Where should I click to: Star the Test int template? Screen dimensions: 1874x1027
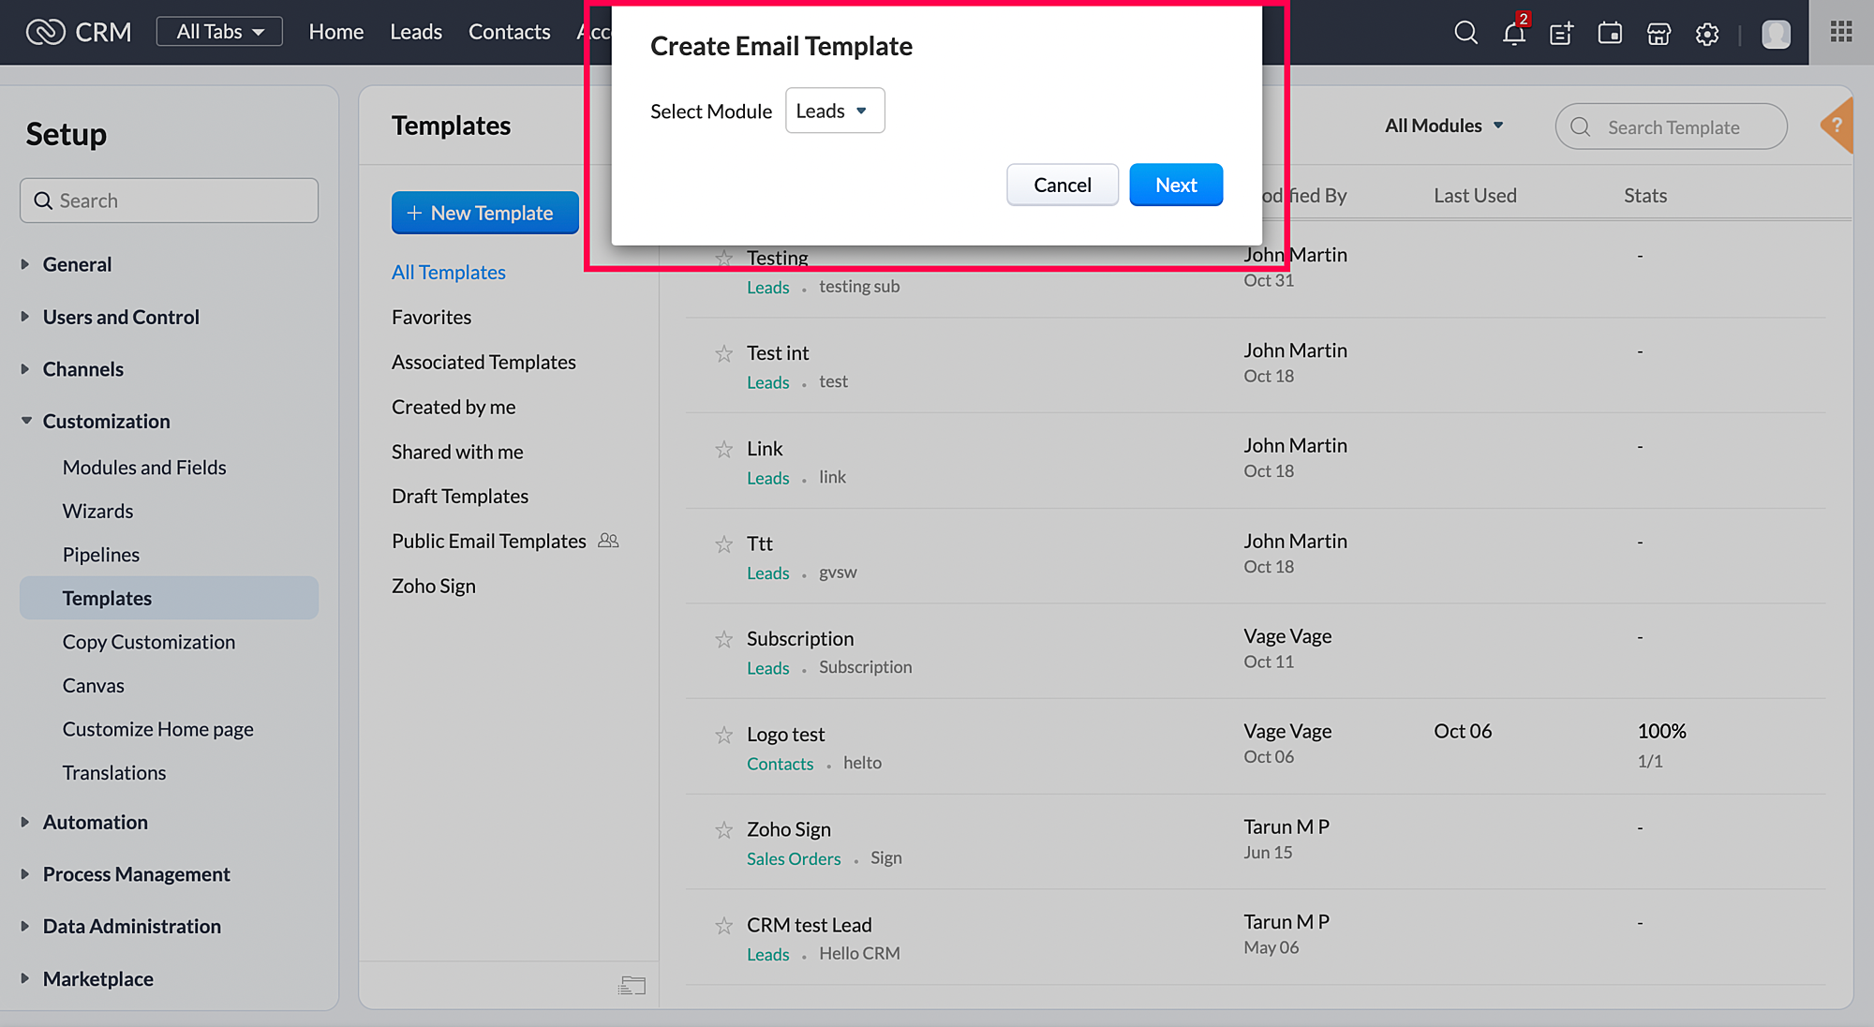click(x=723, y=354)
